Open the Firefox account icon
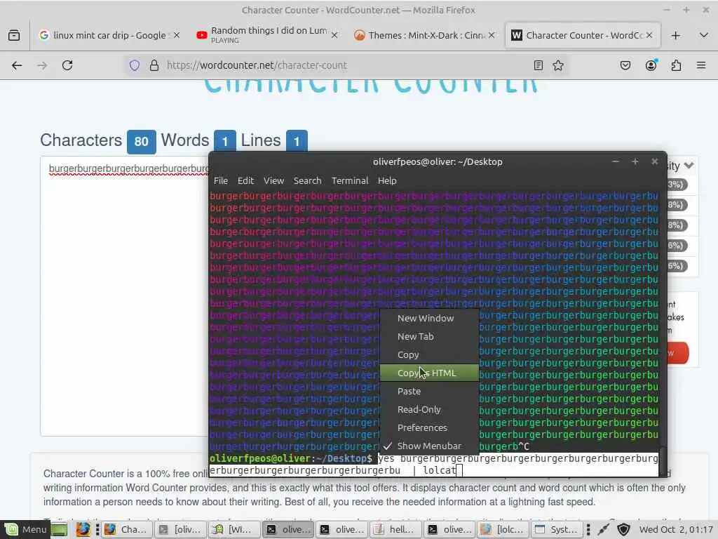Screen dimensions: 718x539 (x=651, y=65)
